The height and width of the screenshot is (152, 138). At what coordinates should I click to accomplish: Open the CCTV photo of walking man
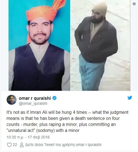click(100, 45)
